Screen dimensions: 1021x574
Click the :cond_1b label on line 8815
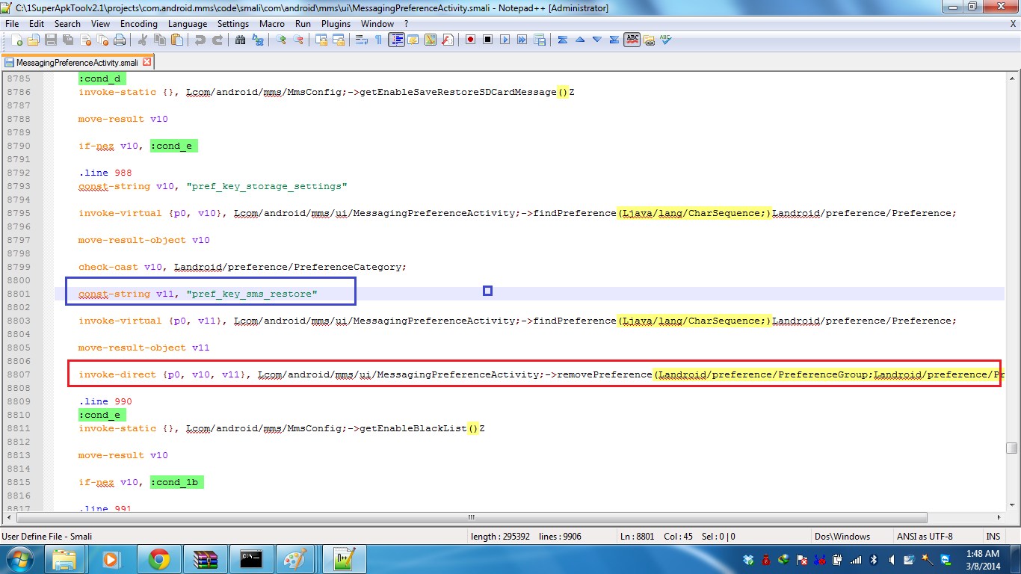tap(176, 482)
